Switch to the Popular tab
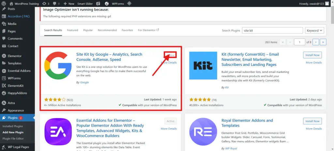This screenshot has height=151, width=334. click(88, 30)
